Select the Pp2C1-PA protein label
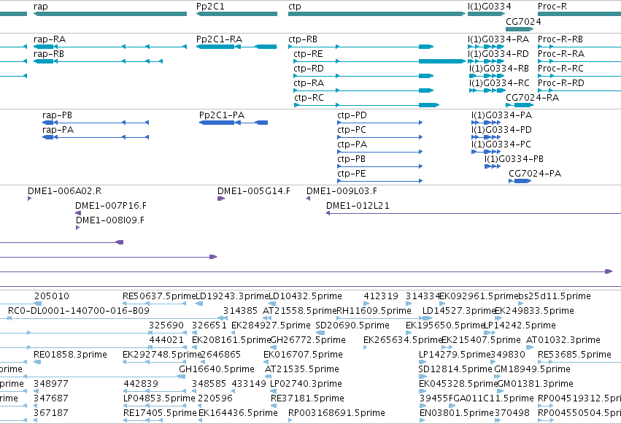 click(x=222, y=115)
